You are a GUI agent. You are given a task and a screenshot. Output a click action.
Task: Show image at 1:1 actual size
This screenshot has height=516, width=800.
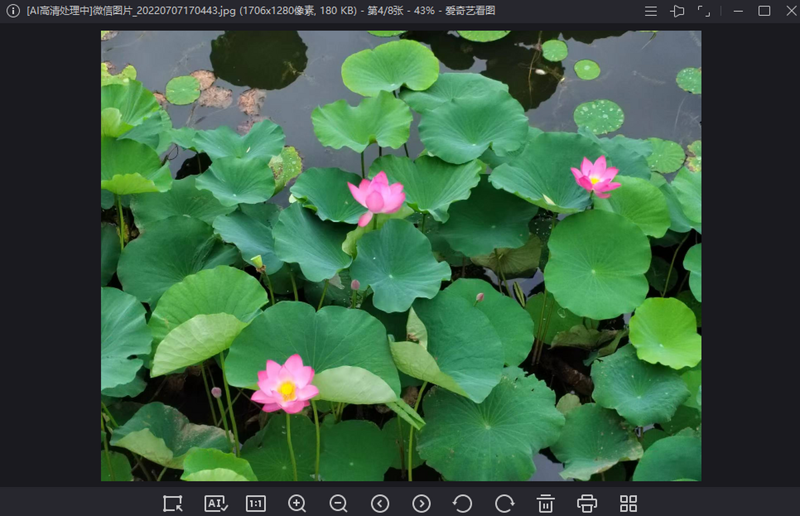coord(255,503)
